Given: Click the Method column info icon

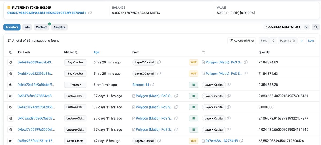Looking at the screenshot, I should click(77, 52).
